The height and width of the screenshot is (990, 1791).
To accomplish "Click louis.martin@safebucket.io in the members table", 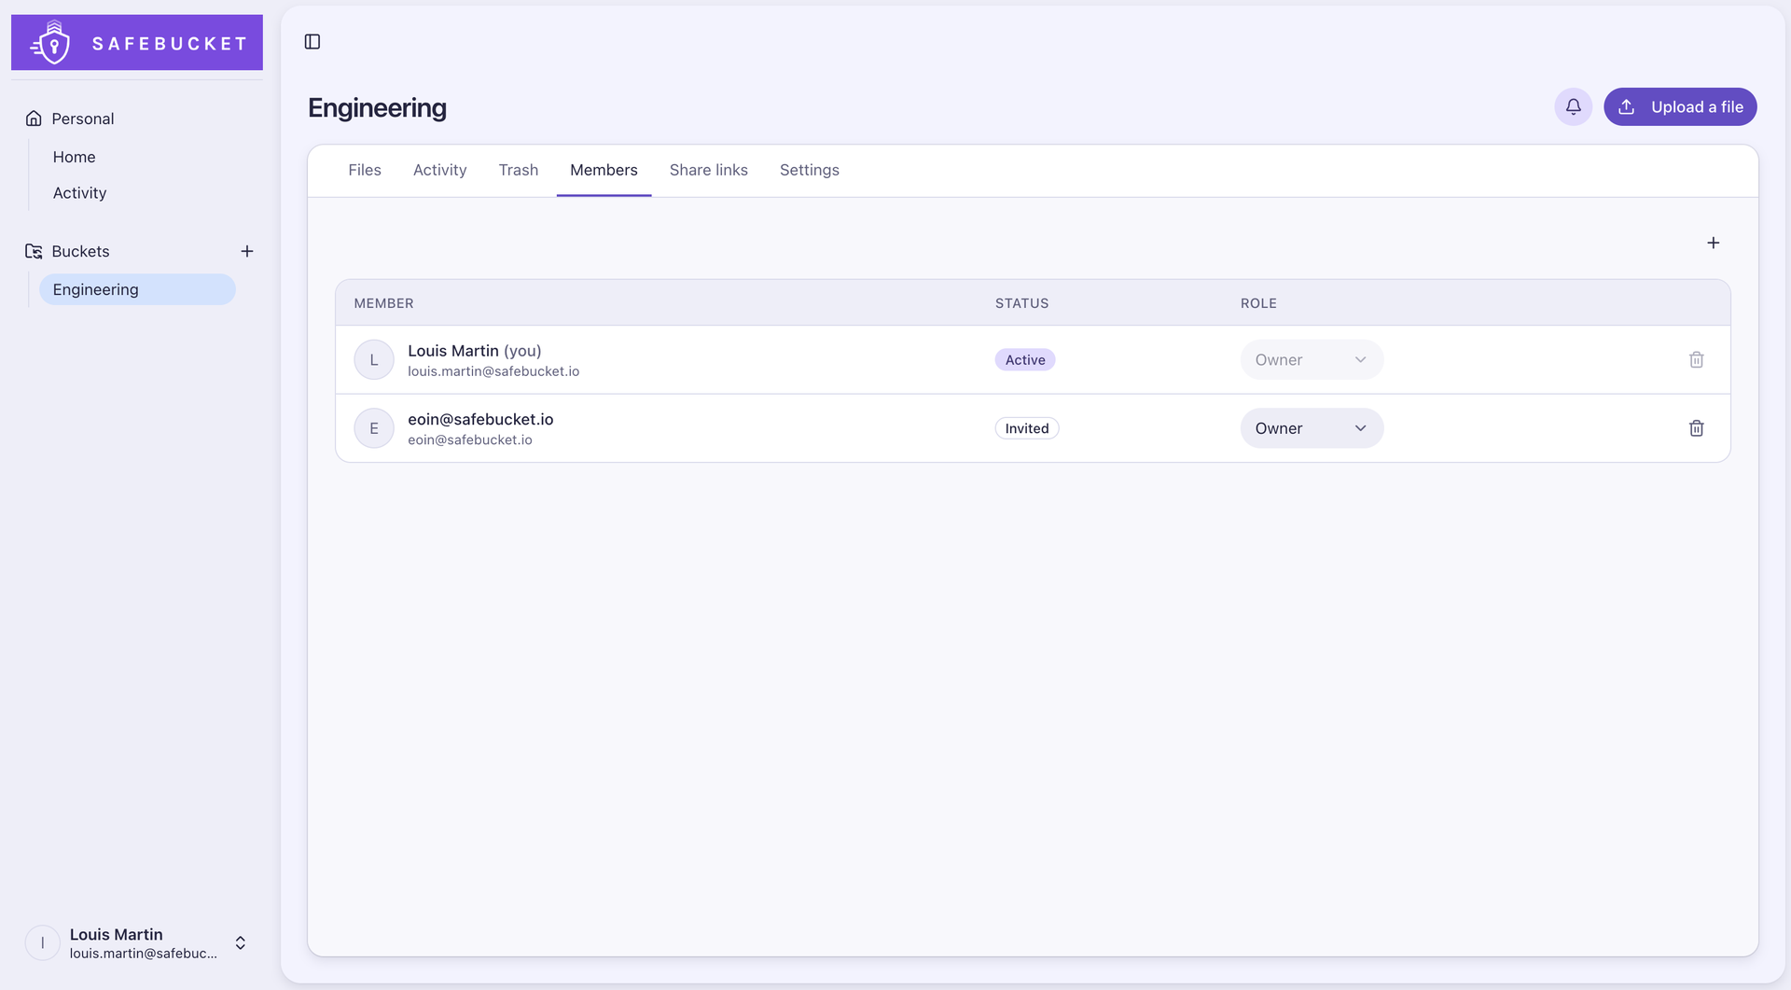I will (x=493, y=371).
